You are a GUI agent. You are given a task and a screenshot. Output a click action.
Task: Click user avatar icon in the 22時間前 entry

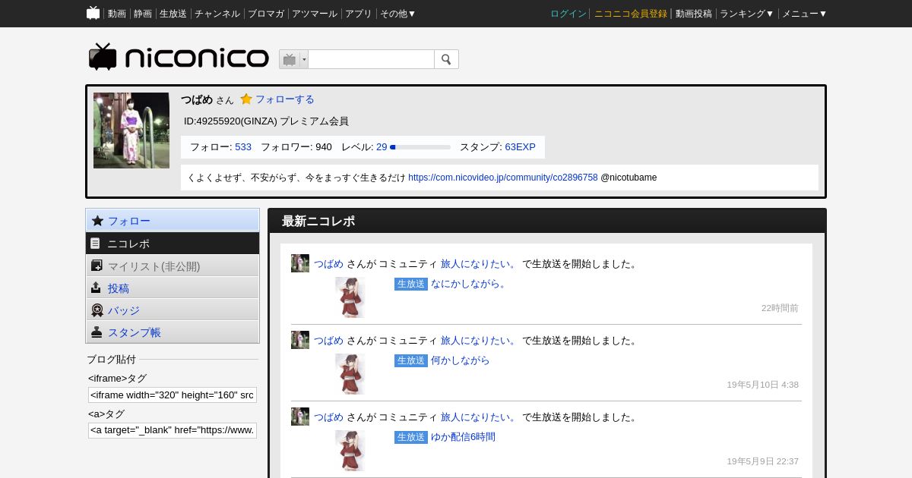(300, 263)
